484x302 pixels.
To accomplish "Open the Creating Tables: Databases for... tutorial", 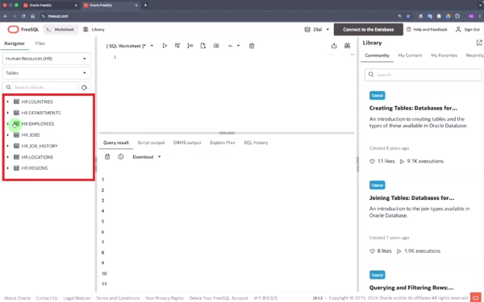I will coord(413,108).
